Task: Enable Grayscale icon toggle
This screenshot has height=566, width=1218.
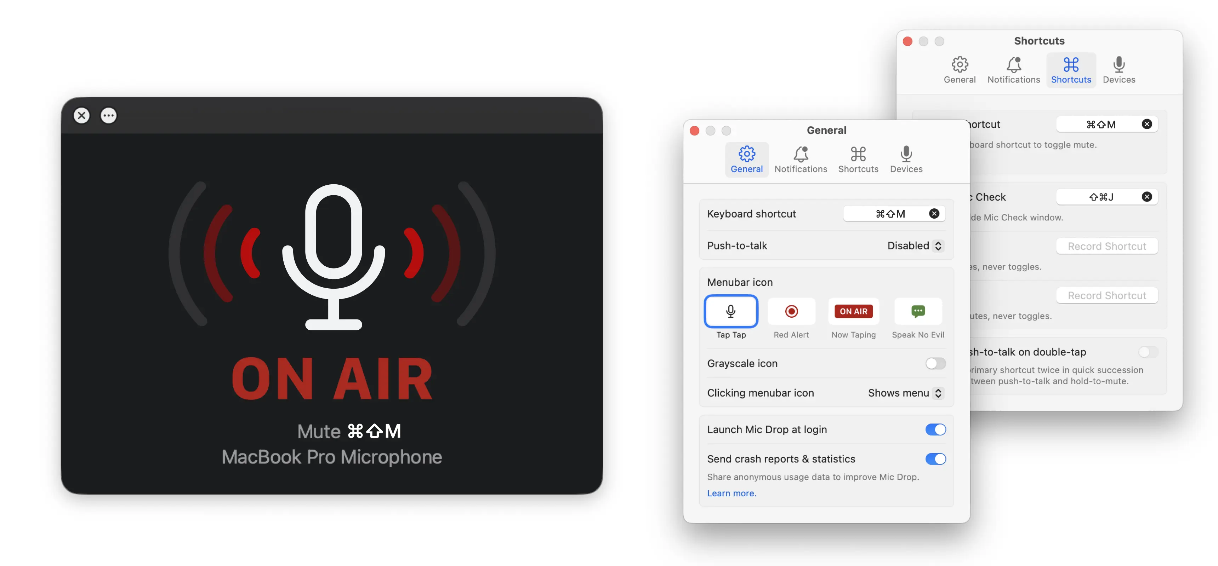Action: pos(935,363)
